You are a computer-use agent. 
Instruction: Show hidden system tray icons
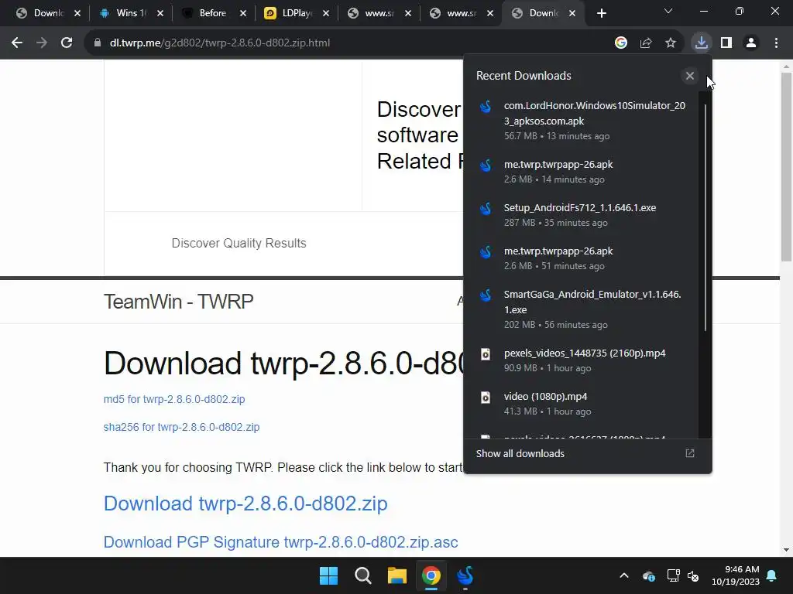click(x=624, y=575)
